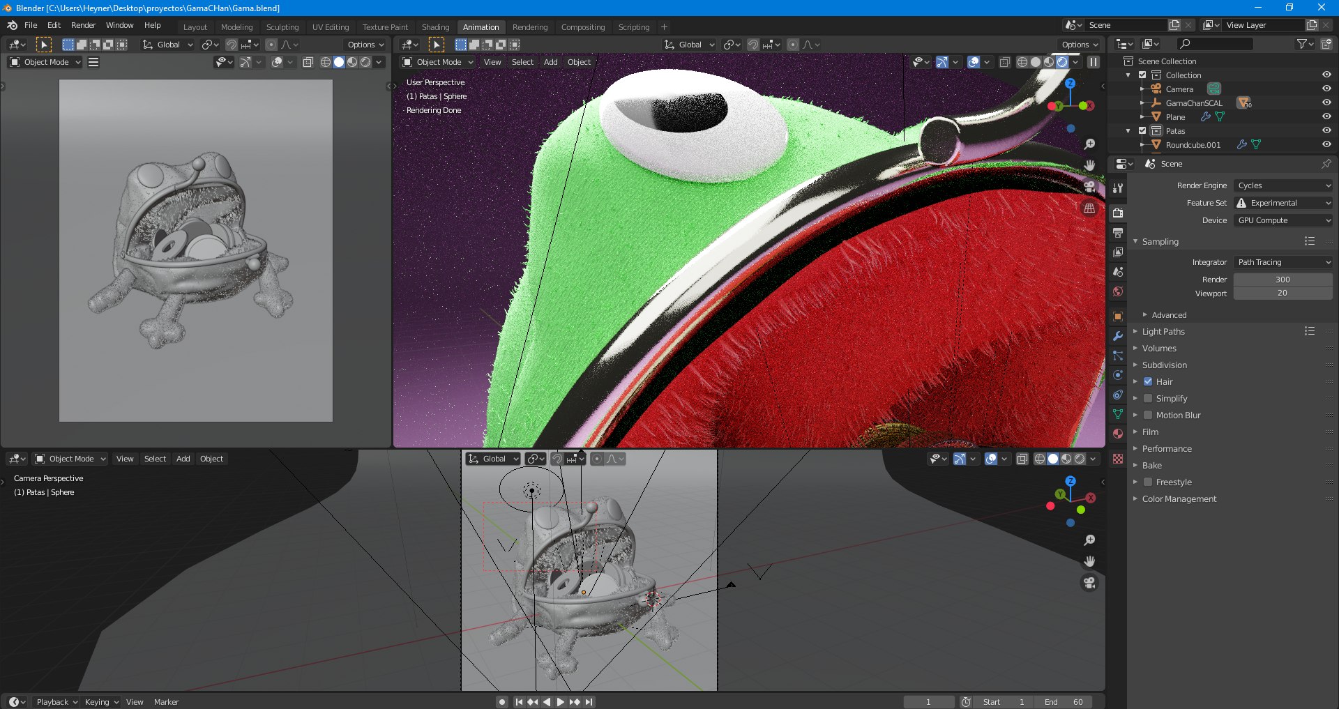Viewport: 1339px width, 709px height.
Task: Switch to the Compositing workspace tab
Action: click(x=583, y=27)
